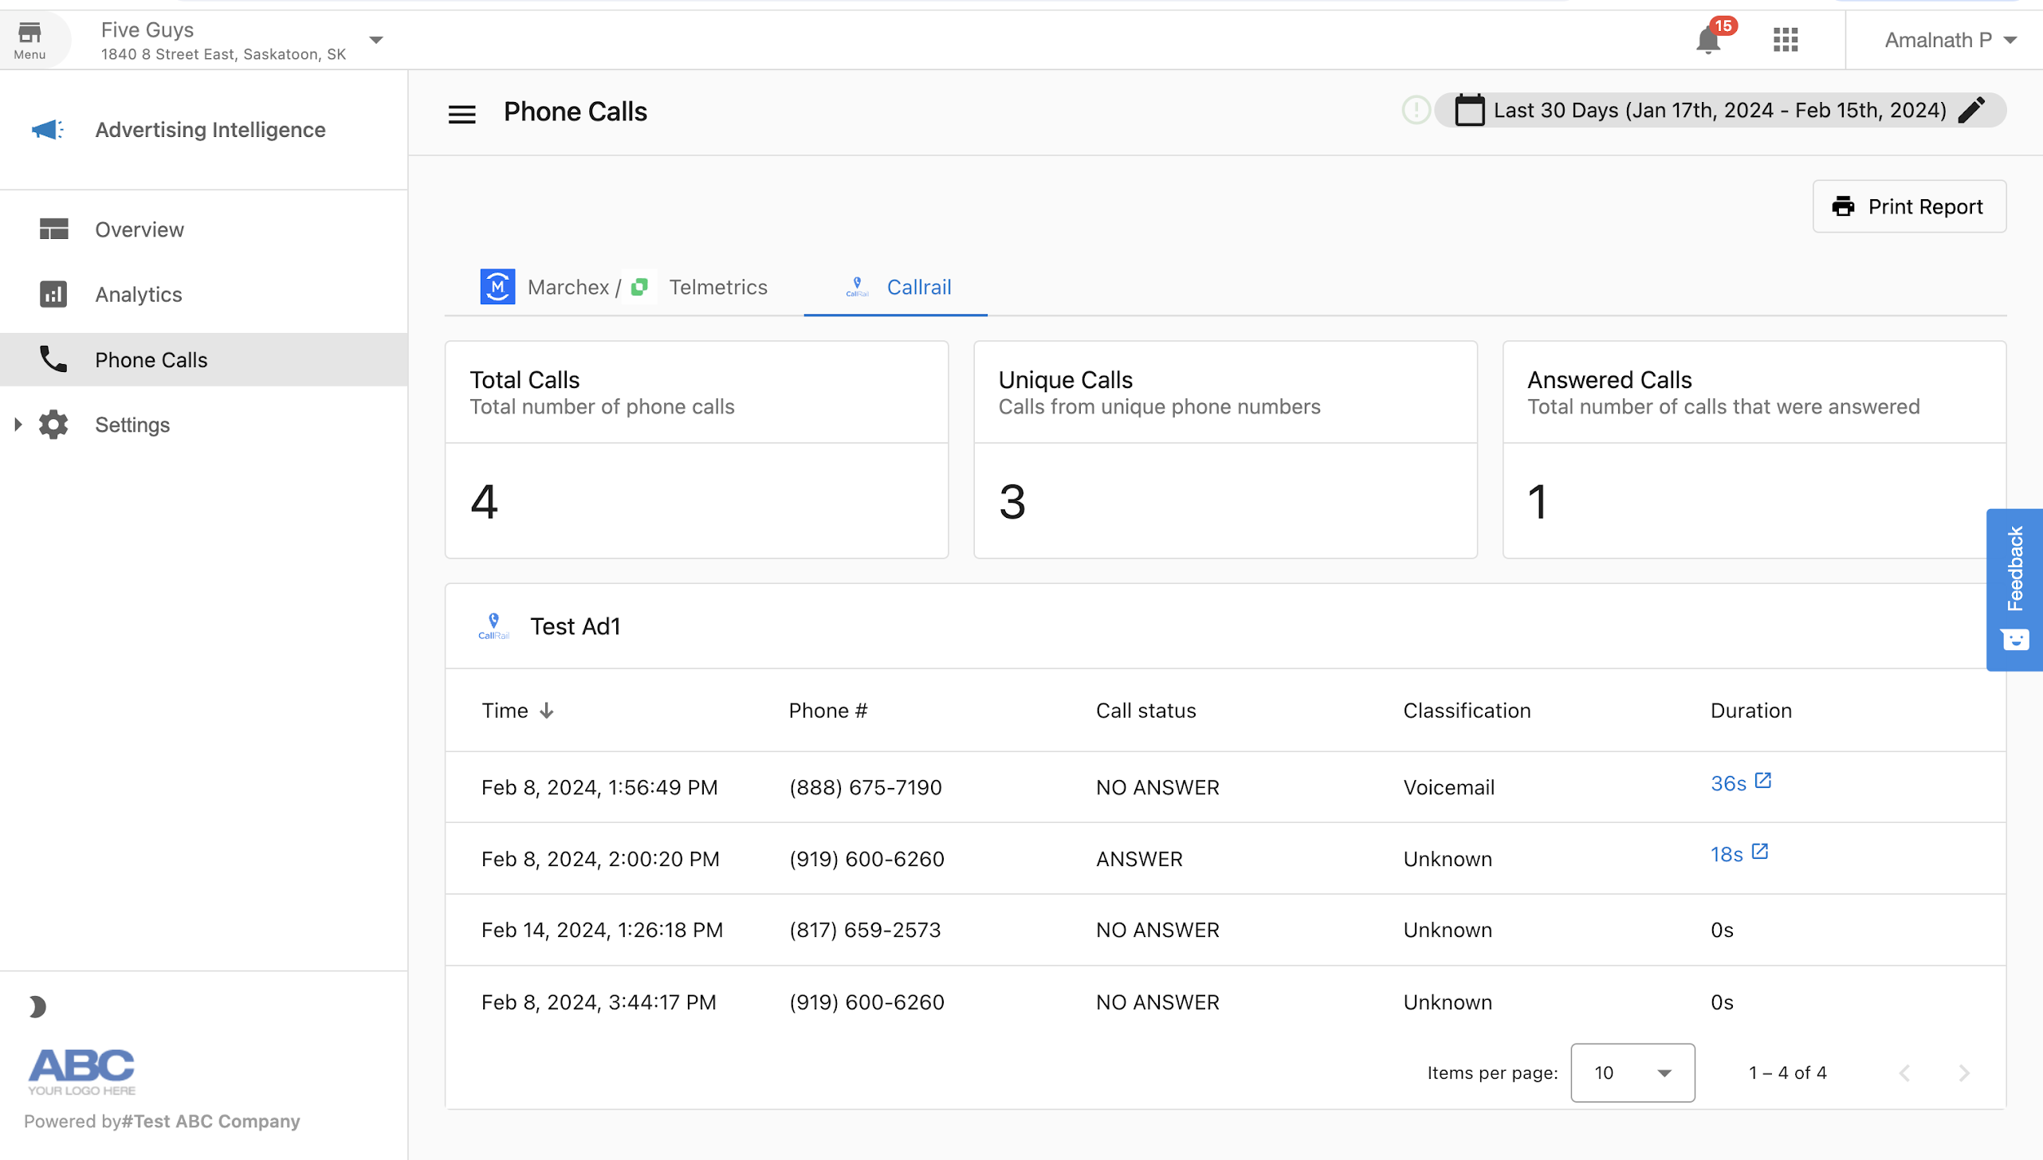This screenshot has height=1160, width=2043.
Task: Expand the Settings section in sidebar
Action: (x=18, y=424)
